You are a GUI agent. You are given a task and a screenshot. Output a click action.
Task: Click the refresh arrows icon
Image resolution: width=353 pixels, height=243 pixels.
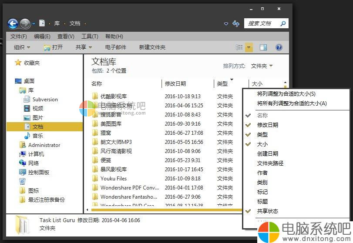pos(236,23)
